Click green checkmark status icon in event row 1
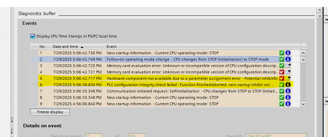The width and height of the screenshot is (328, 137). point(281,53)
